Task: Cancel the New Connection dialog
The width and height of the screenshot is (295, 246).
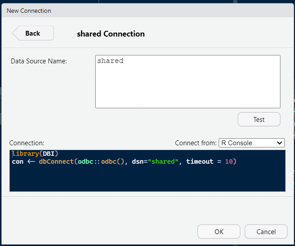Action: click(x=266, y=231)
